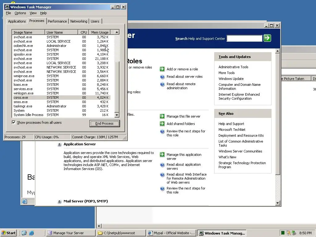Click help icon beside Read about application servers
316x237 pixels.
[x=162, y=165]
